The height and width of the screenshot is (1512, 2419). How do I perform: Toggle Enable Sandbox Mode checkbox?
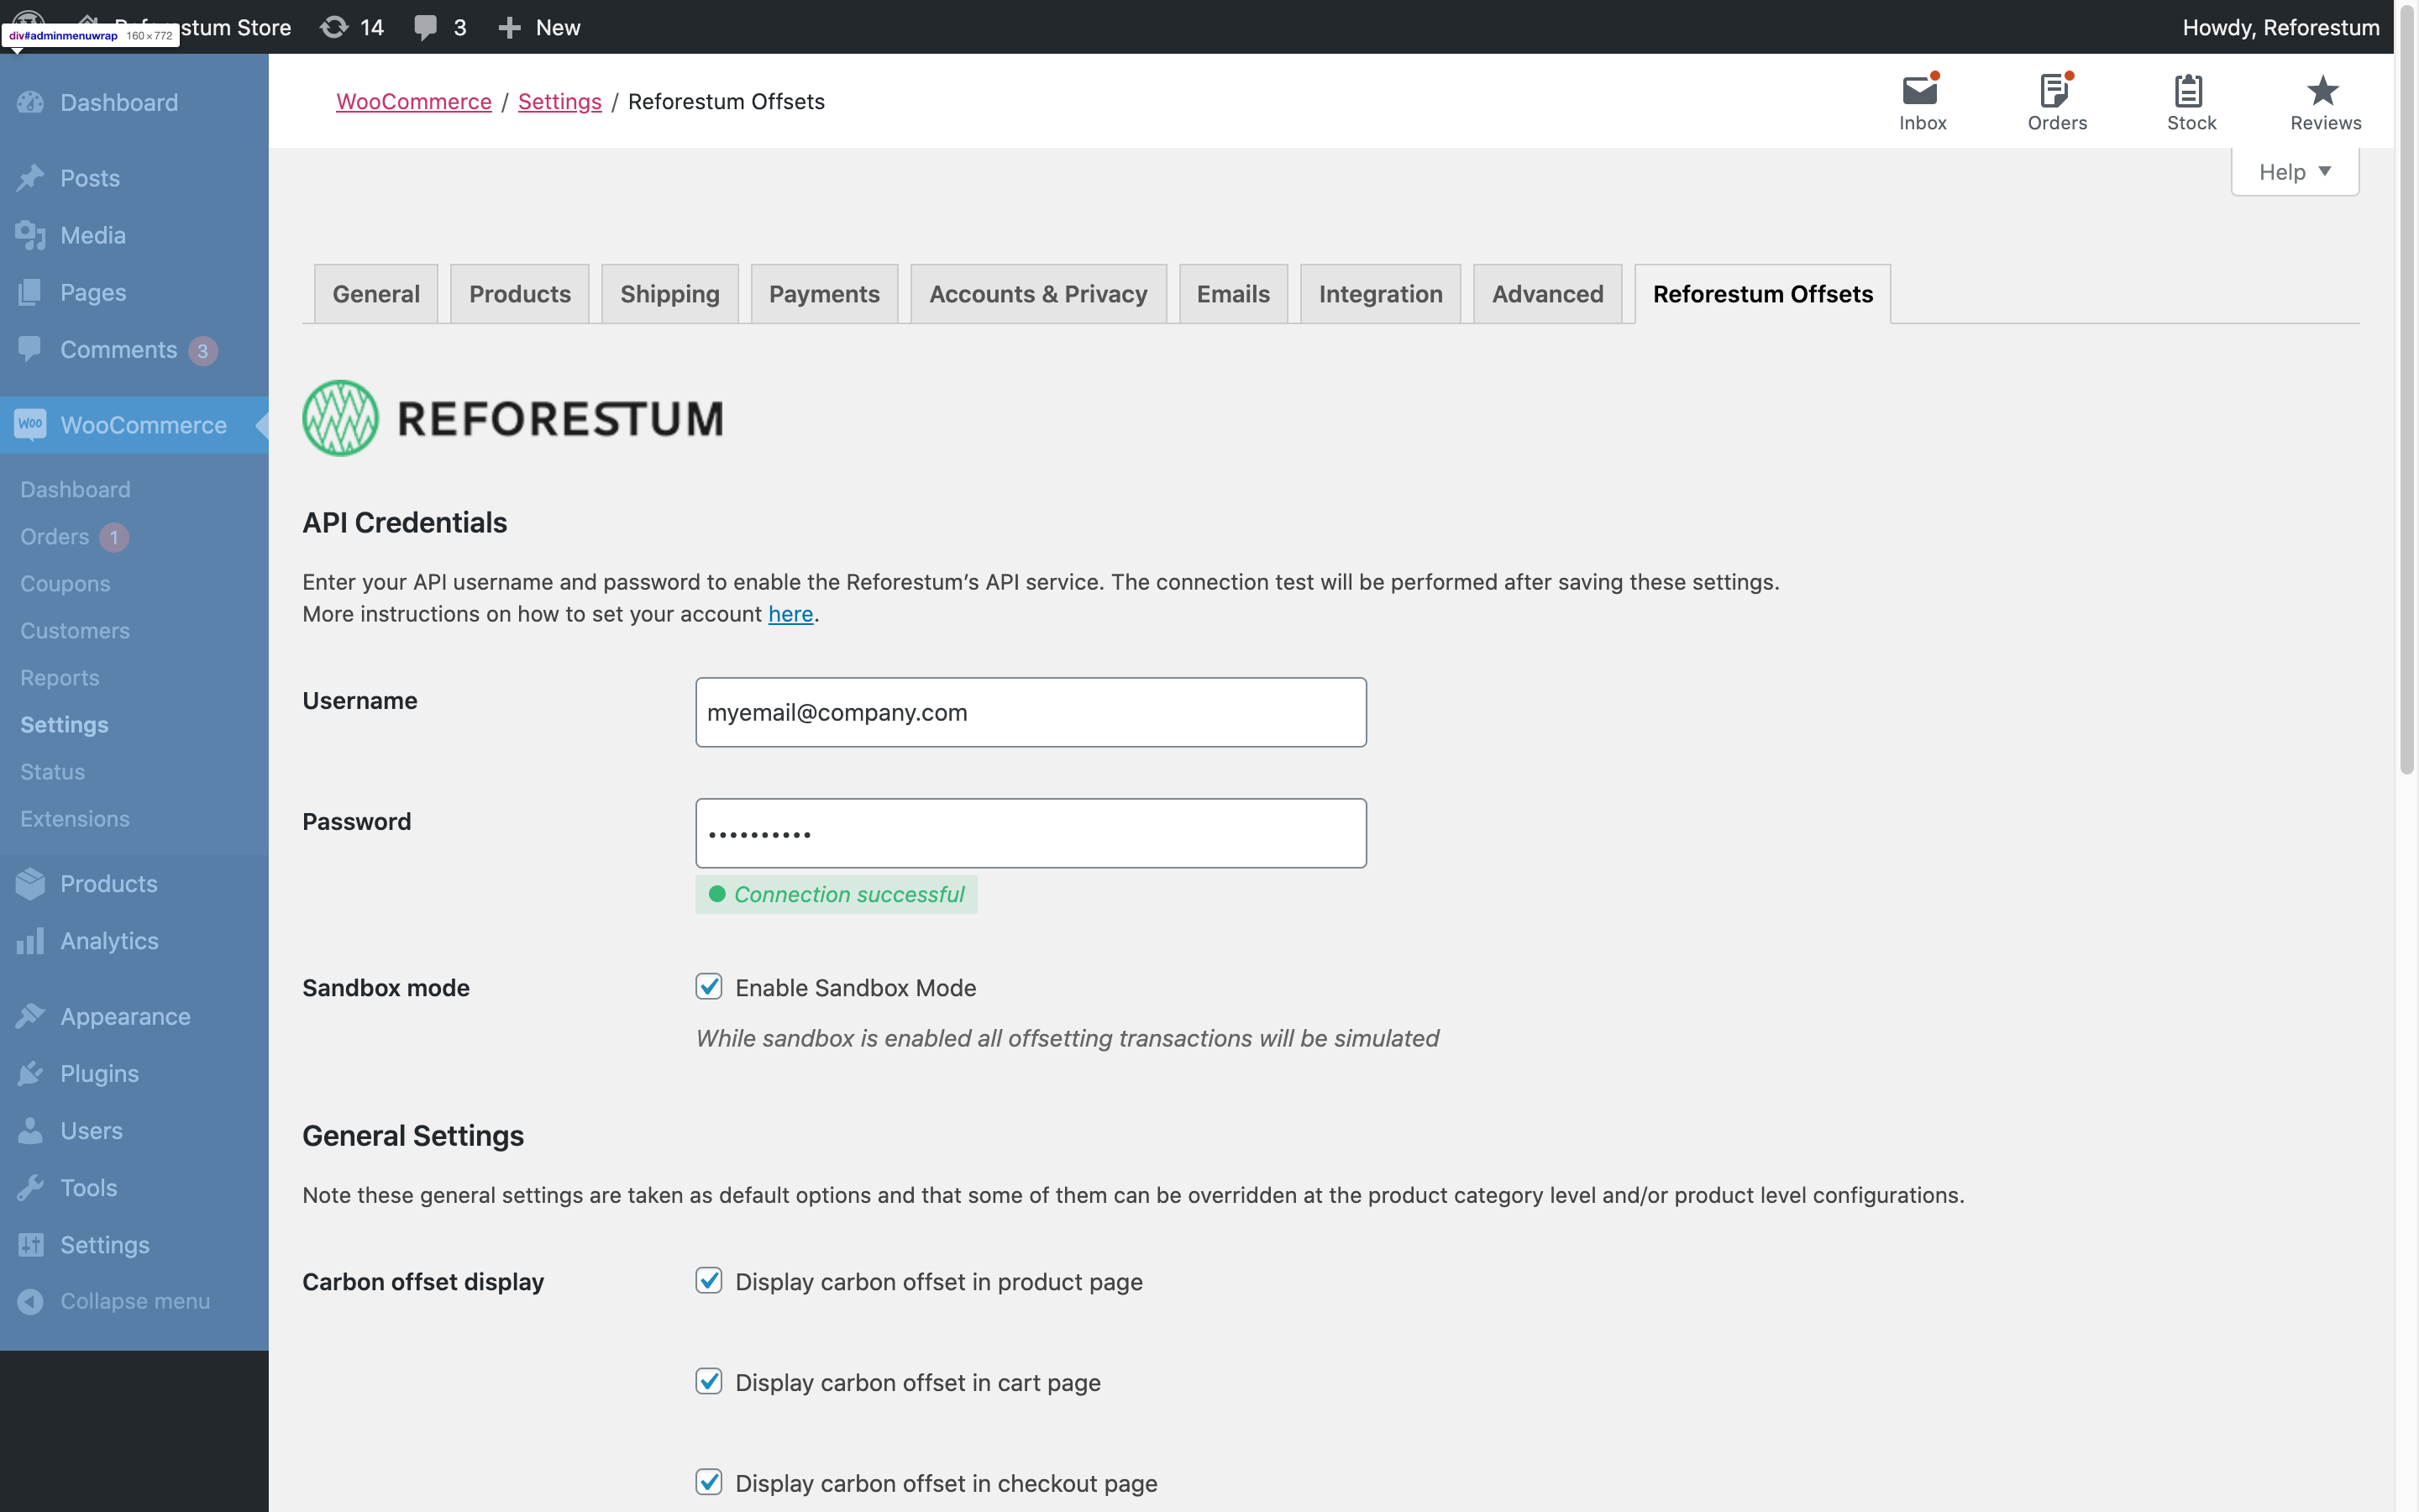709,986
